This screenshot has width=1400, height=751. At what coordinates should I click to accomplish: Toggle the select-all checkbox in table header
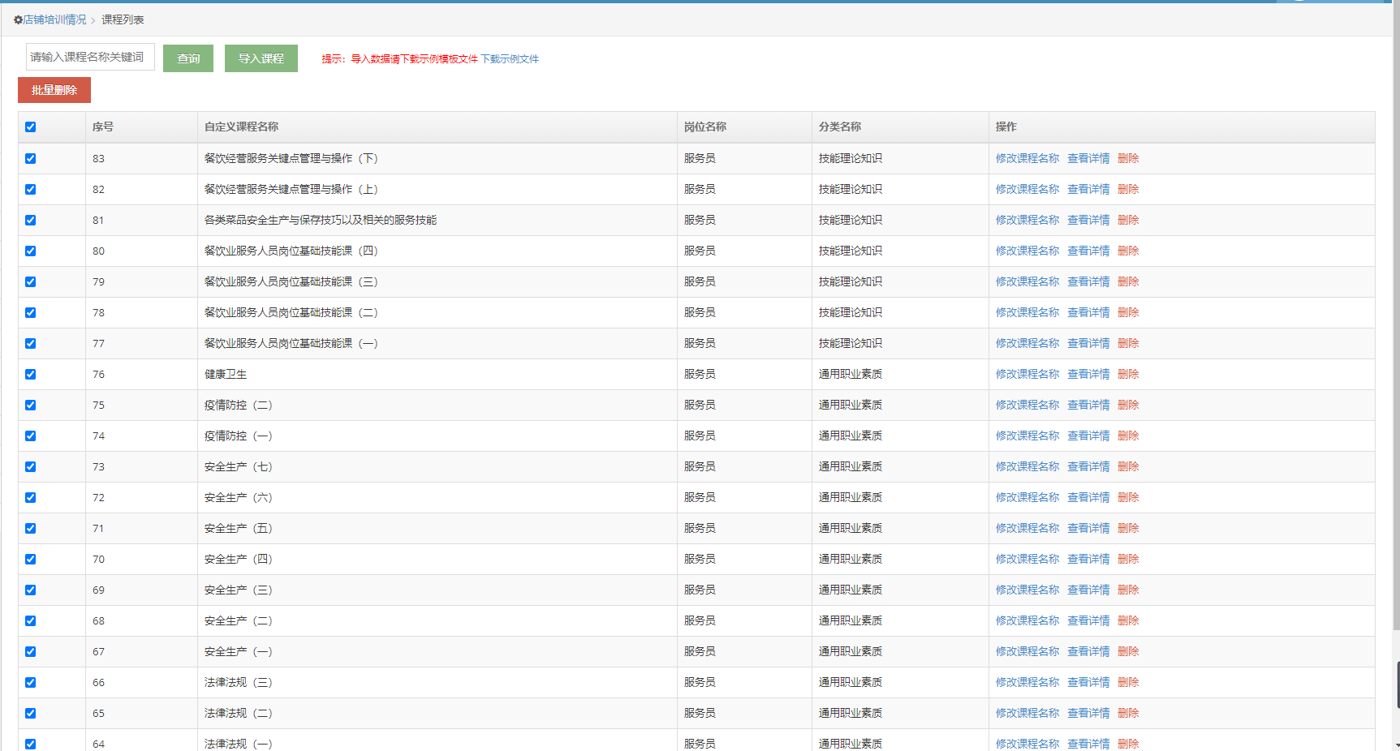click(x=31, y=127)
